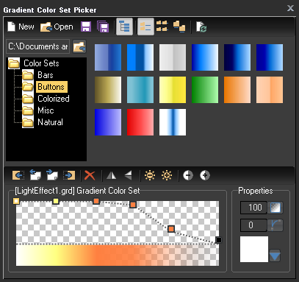The width and height of the screenshot is (299, 282).
Task: Open the Colorized folder
Action: click(x=54, y=99)
